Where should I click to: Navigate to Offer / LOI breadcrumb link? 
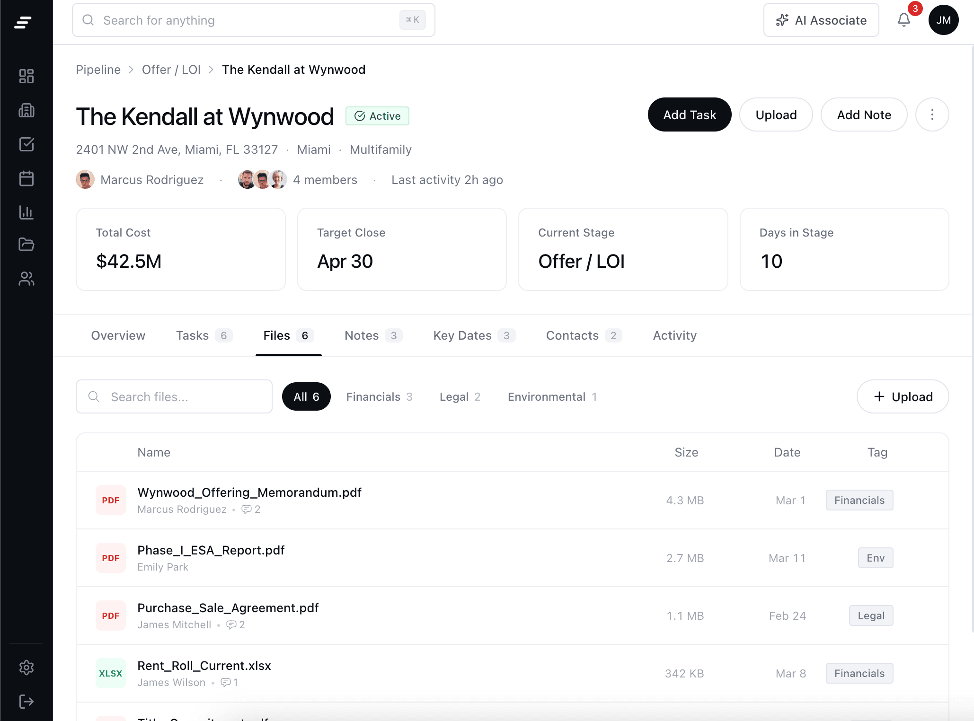coord(171,70)
